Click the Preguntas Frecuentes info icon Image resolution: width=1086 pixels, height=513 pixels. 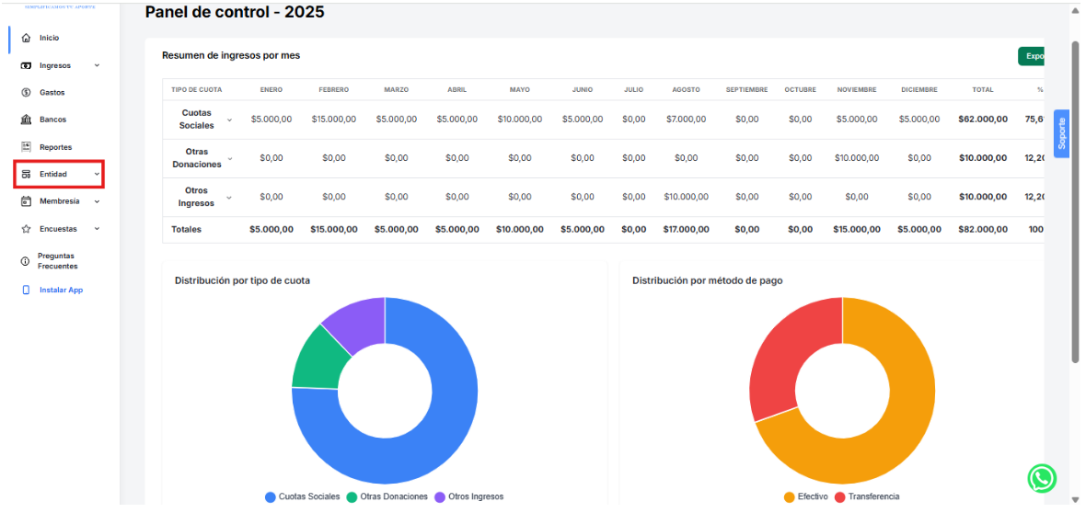[25, 261]
